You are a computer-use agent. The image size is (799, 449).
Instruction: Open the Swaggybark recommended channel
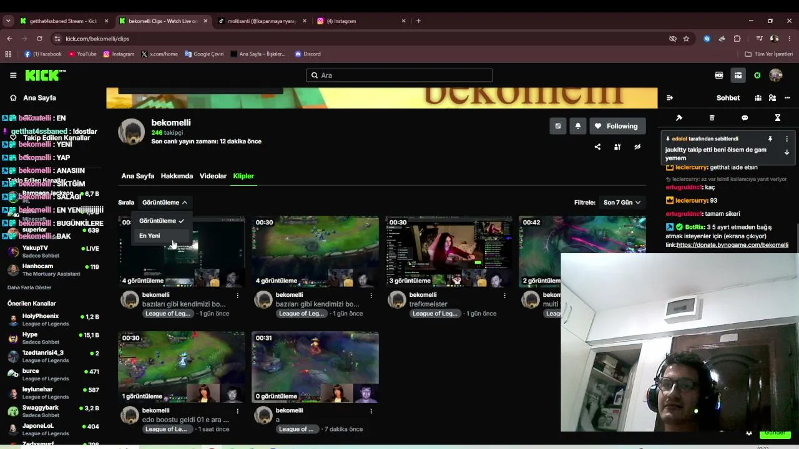[x=53, y=411]
